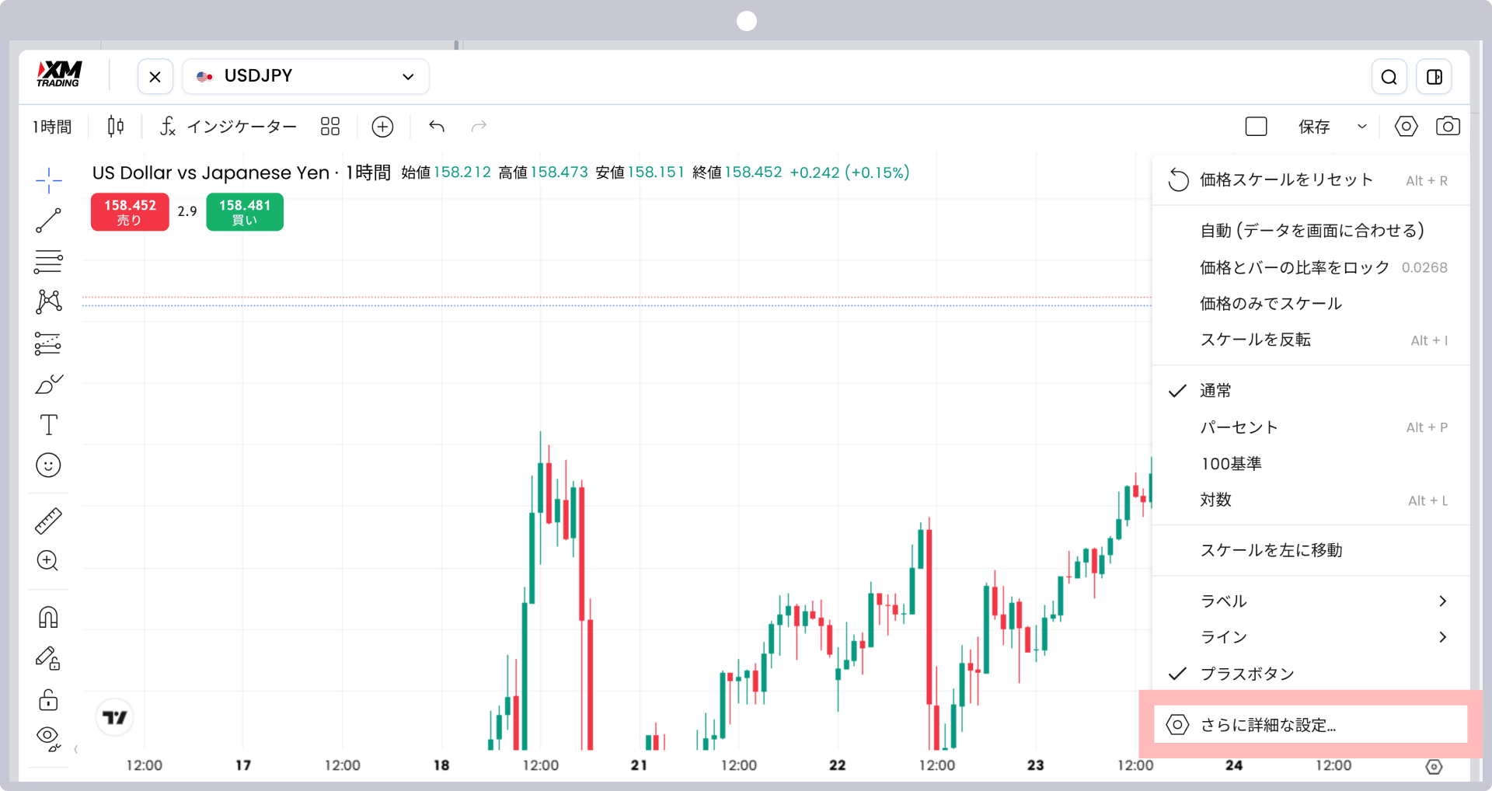Click the red 売り sell button
The width and height of the screenshot is (1492, 791).
coord(130,211)
